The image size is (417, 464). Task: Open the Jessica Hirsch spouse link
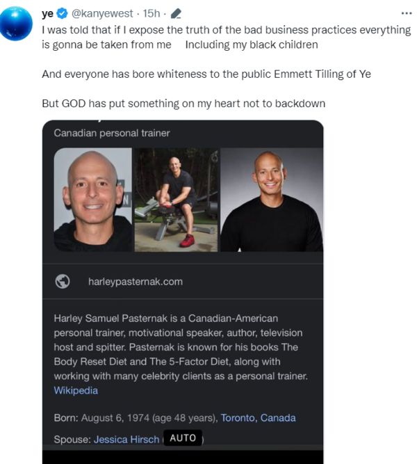[126, 440]
